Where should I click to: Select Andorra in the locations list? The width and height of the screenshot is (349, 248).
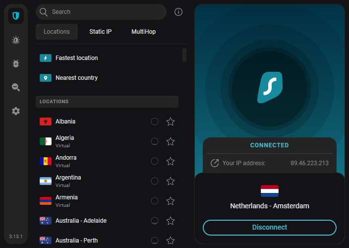coord(107,161)
